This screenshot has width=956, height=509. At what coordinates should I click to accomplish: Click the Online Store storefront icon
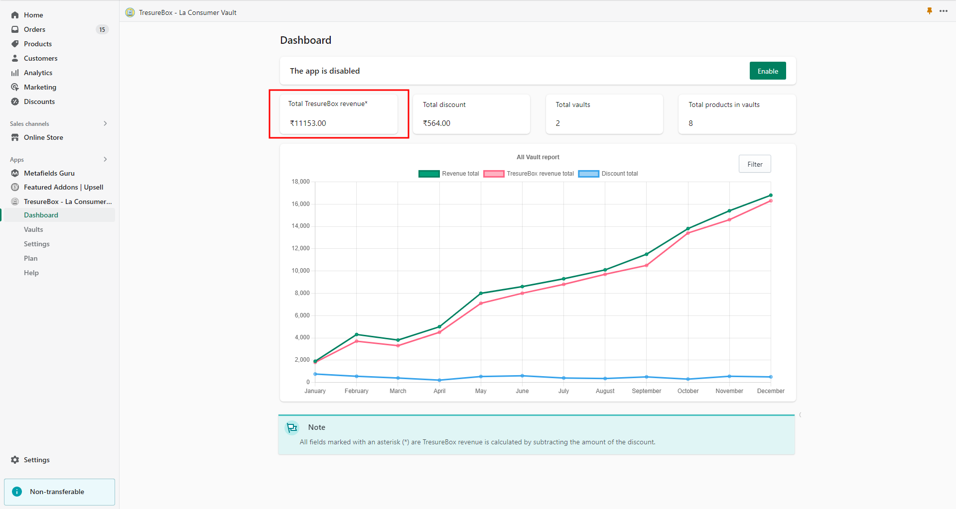point(15,137)
